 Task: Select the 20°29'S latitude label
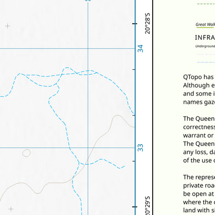pos(147,206)
